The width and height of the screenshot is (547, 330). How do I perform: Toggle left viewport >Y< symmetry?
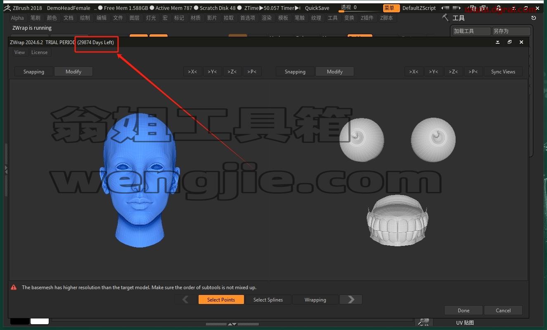click(212, 71)
